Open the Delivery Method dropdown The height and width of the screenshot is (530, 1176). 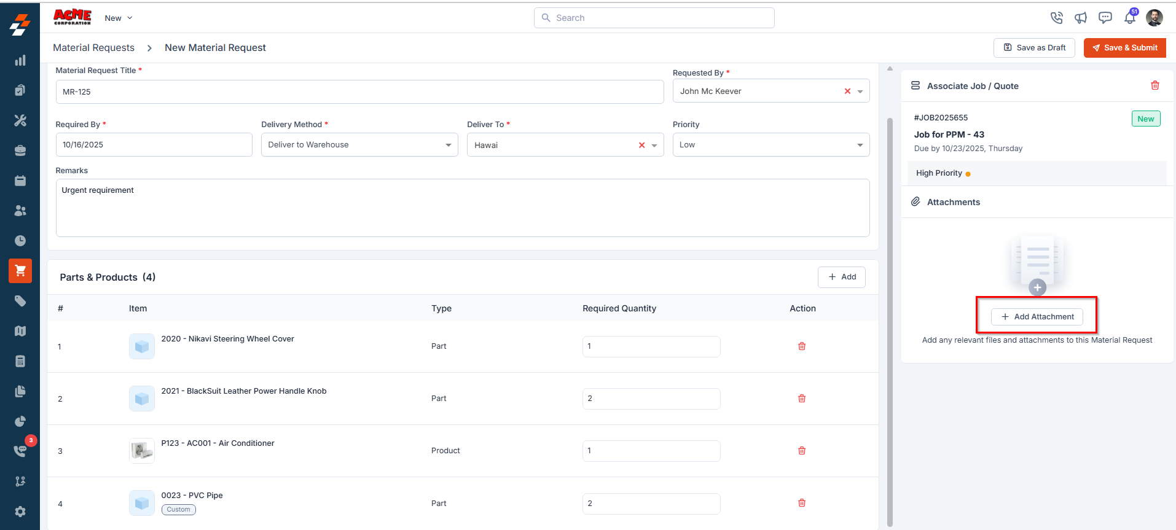359,145
